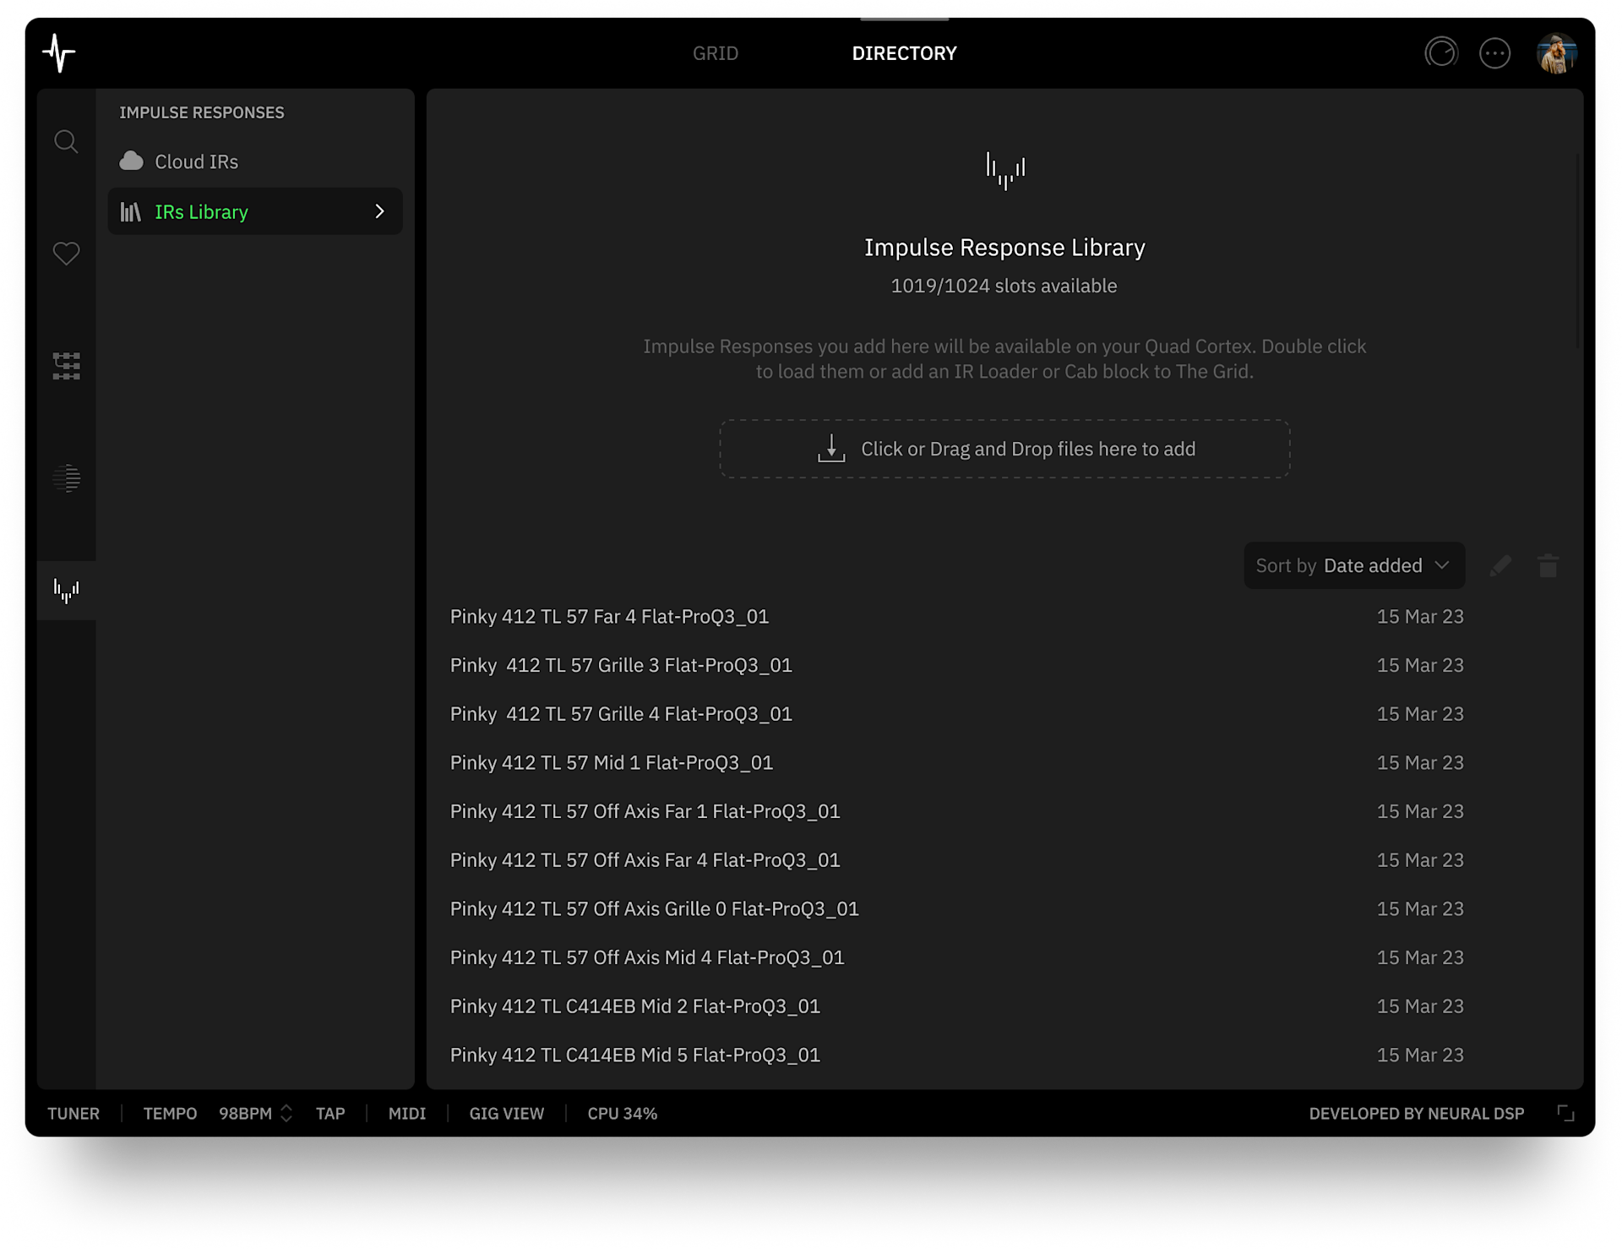The height and width of the screenshot is (1249, 1622).
Task: Click the Neural DSP logo icon
Action: pos(59,53)
